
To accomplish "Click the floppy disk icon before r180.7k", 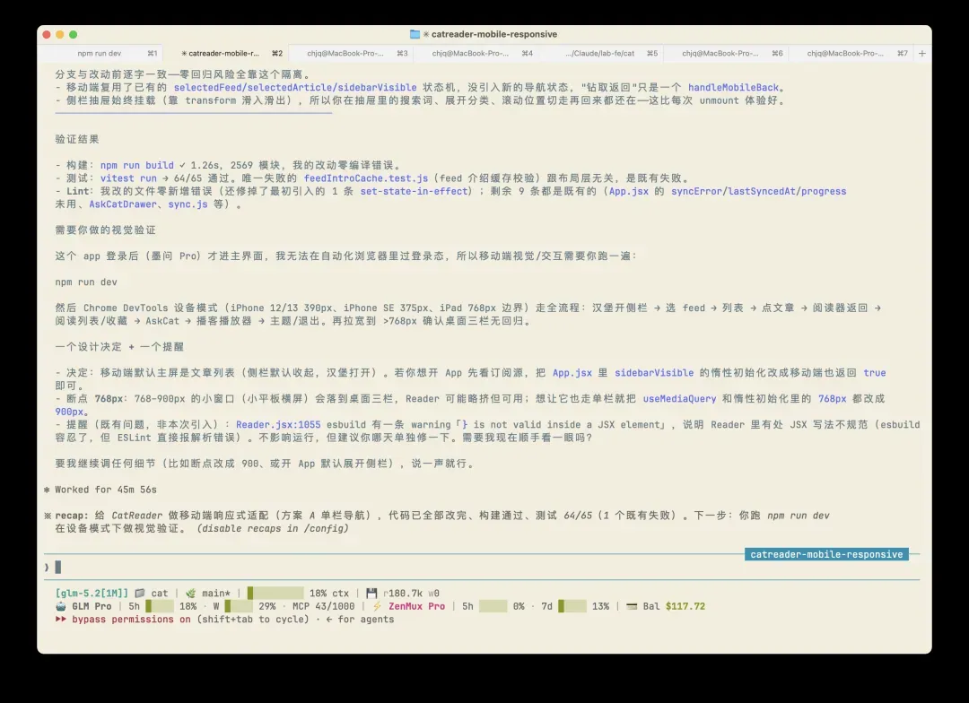I will point(371,593).
